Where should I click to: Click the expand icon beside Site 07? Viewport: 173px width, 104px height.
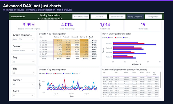[x=40, y=54]
